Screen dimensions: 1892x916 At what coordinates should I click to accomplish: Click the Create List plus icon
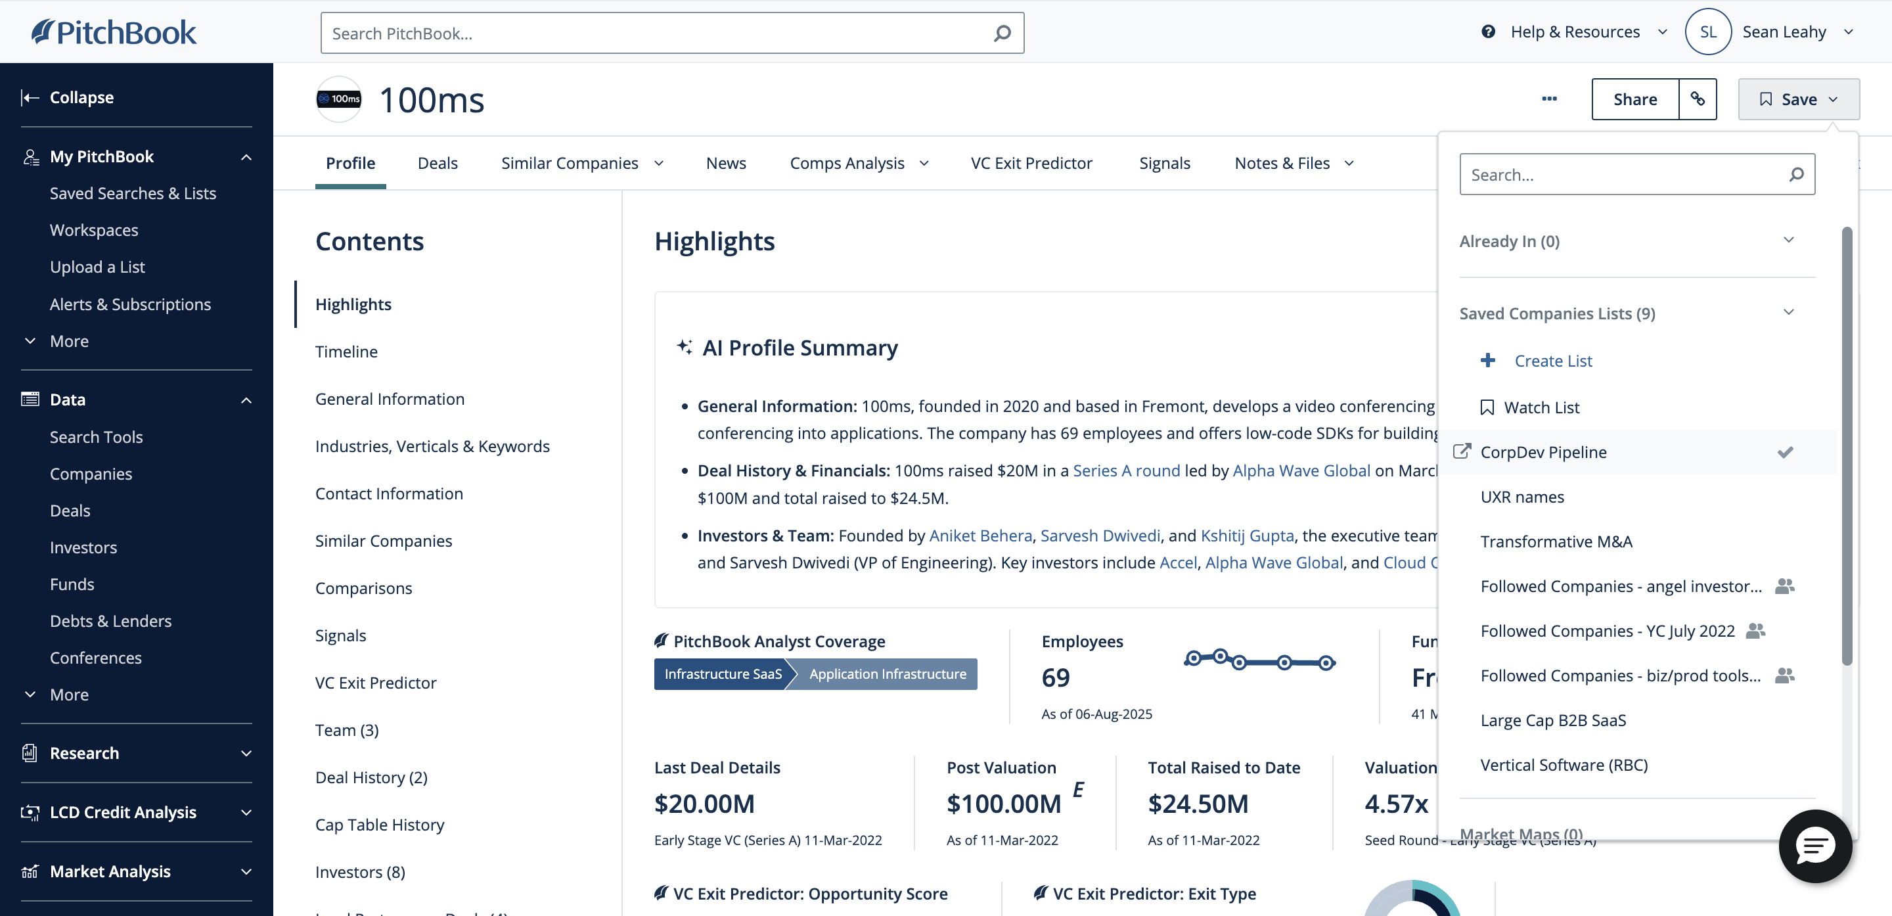click(1488, 360)
